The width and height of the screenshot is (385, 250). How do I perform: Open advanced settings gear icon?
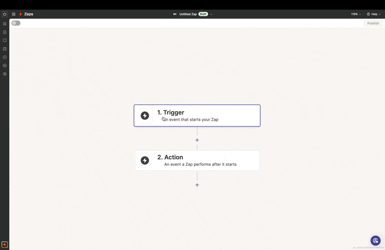pos(5,74)
